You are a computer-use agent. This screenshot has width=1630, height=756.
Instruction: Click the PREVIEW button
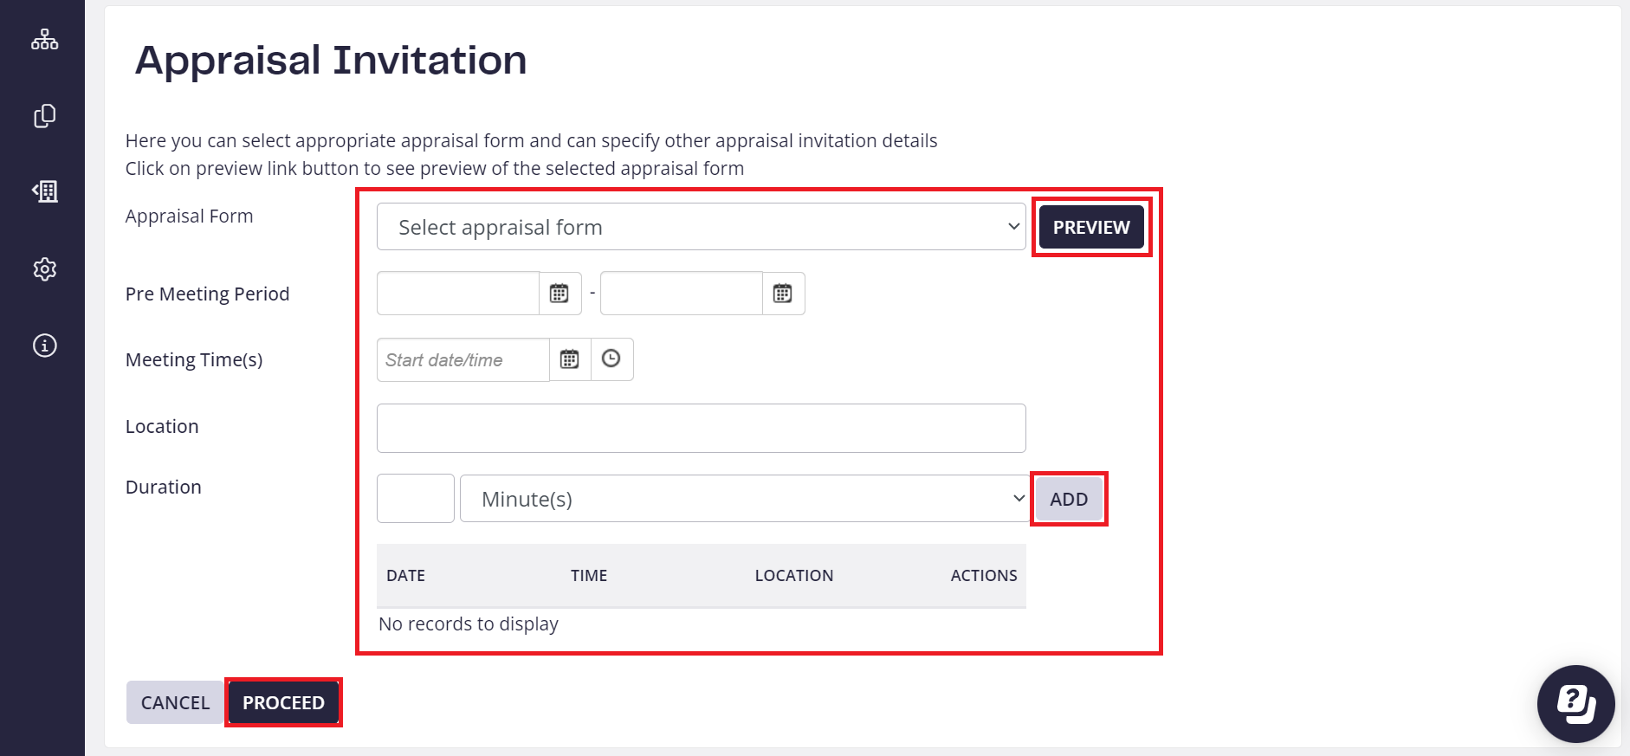(x=1091, y=227)
